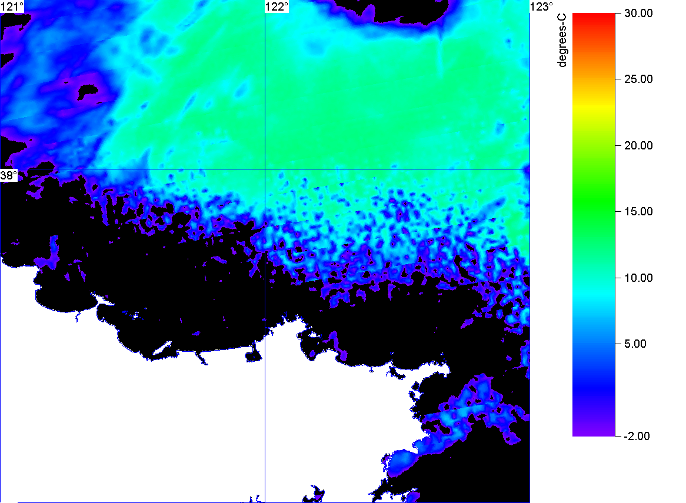Screen dimensions: 686x503
Task: Click the 10.00 legend value
Action: 638,278
